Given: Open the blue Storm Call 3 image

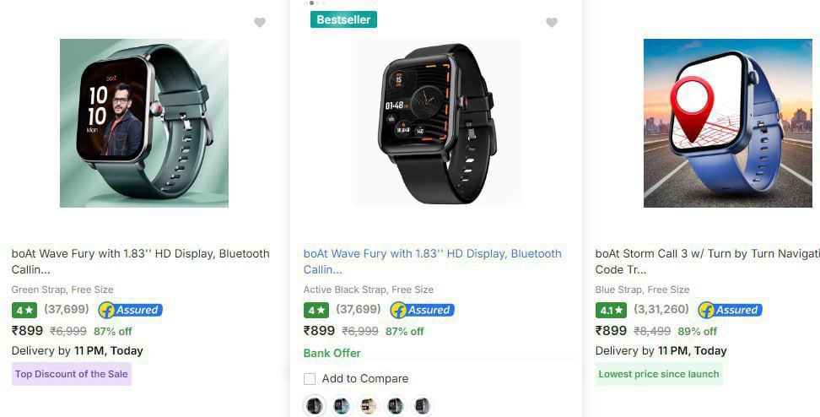Looking at the screenshot, I should pos(728,123).
